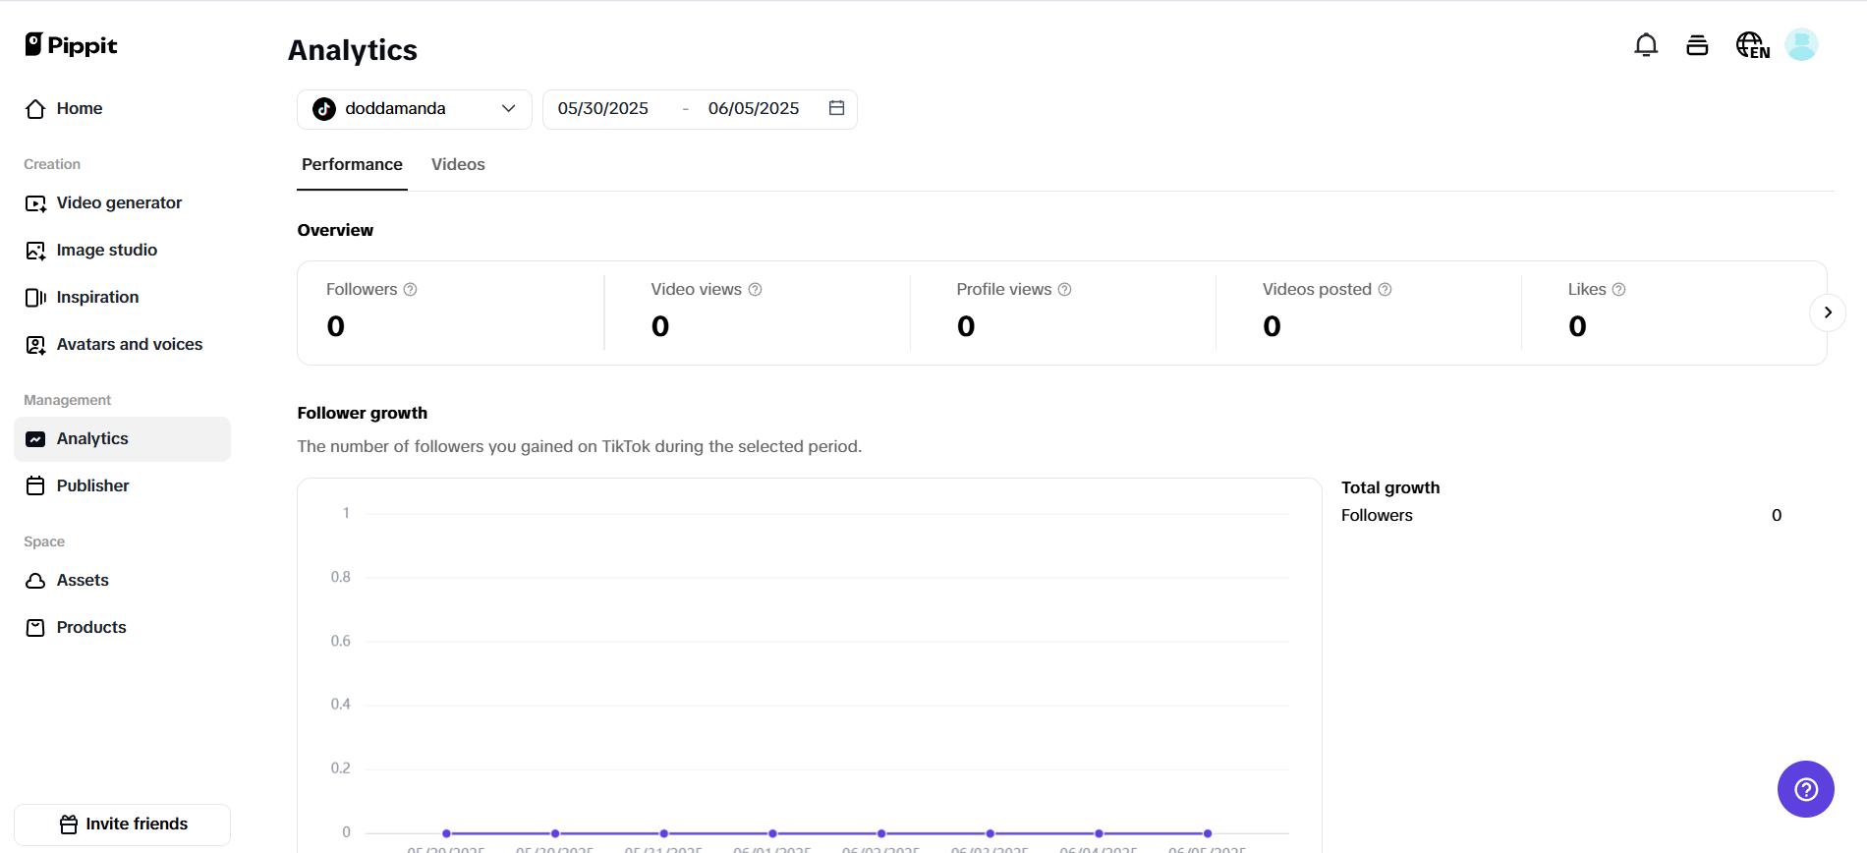Show Likes info tooltip icon
This screenshot has width=1867, height=853.
click(x=1618, y=290)
